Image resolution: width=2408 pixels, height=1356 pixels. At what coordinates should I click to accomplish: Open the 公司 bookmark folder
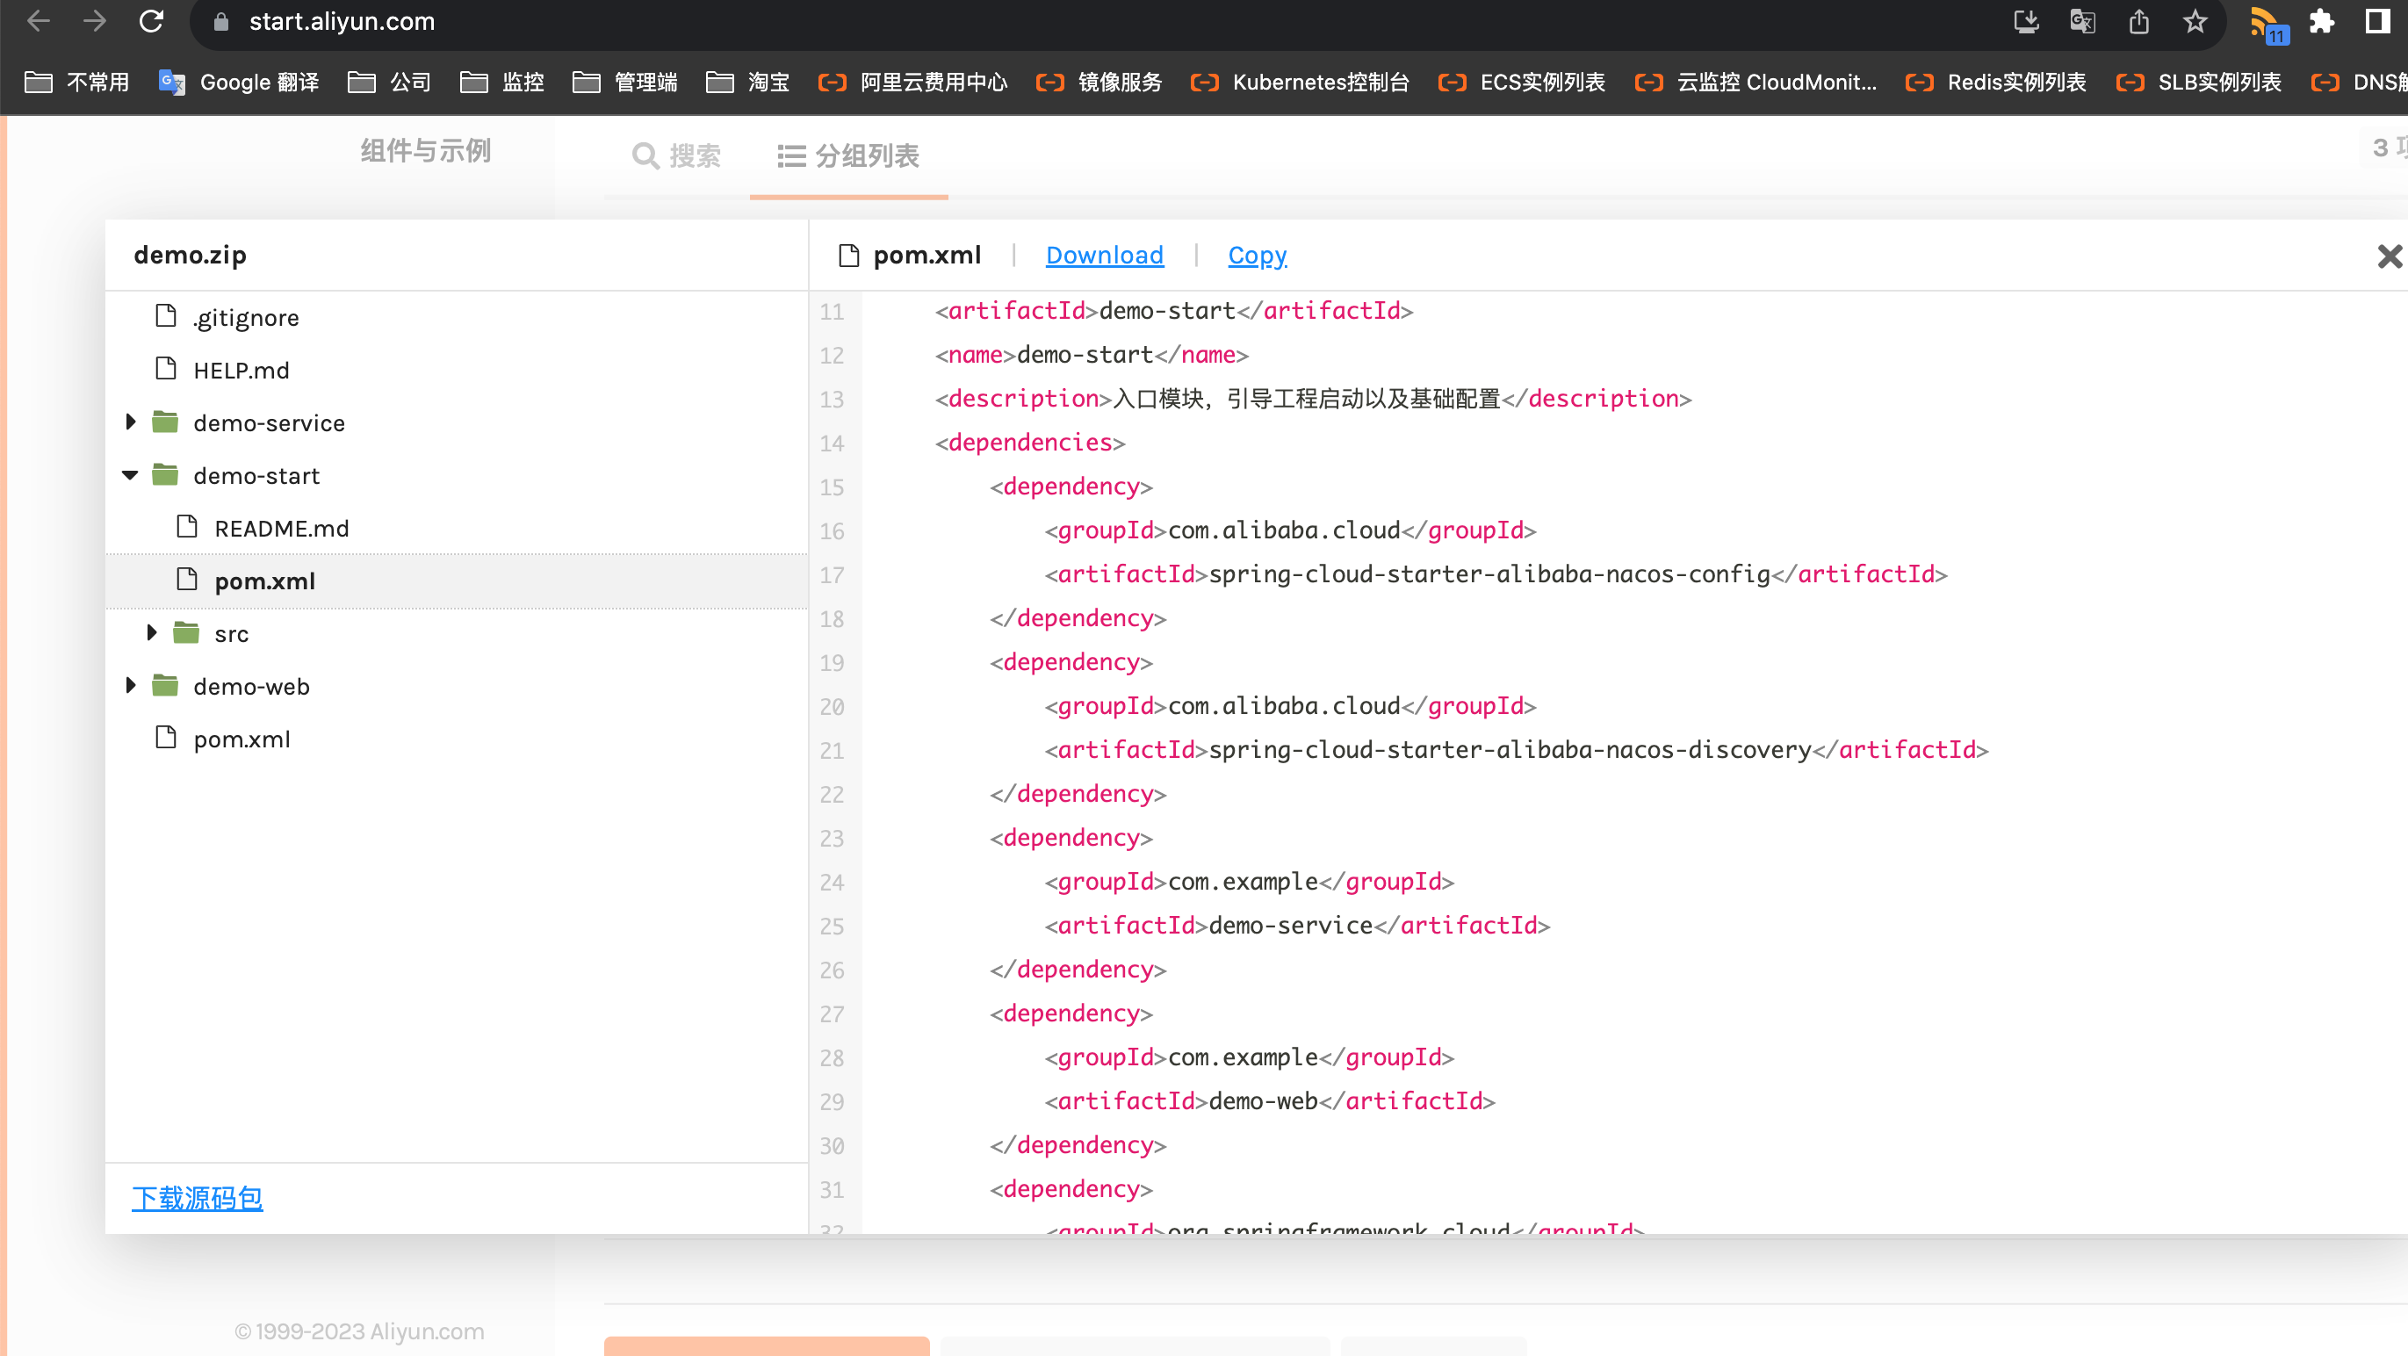click(389, 83)
